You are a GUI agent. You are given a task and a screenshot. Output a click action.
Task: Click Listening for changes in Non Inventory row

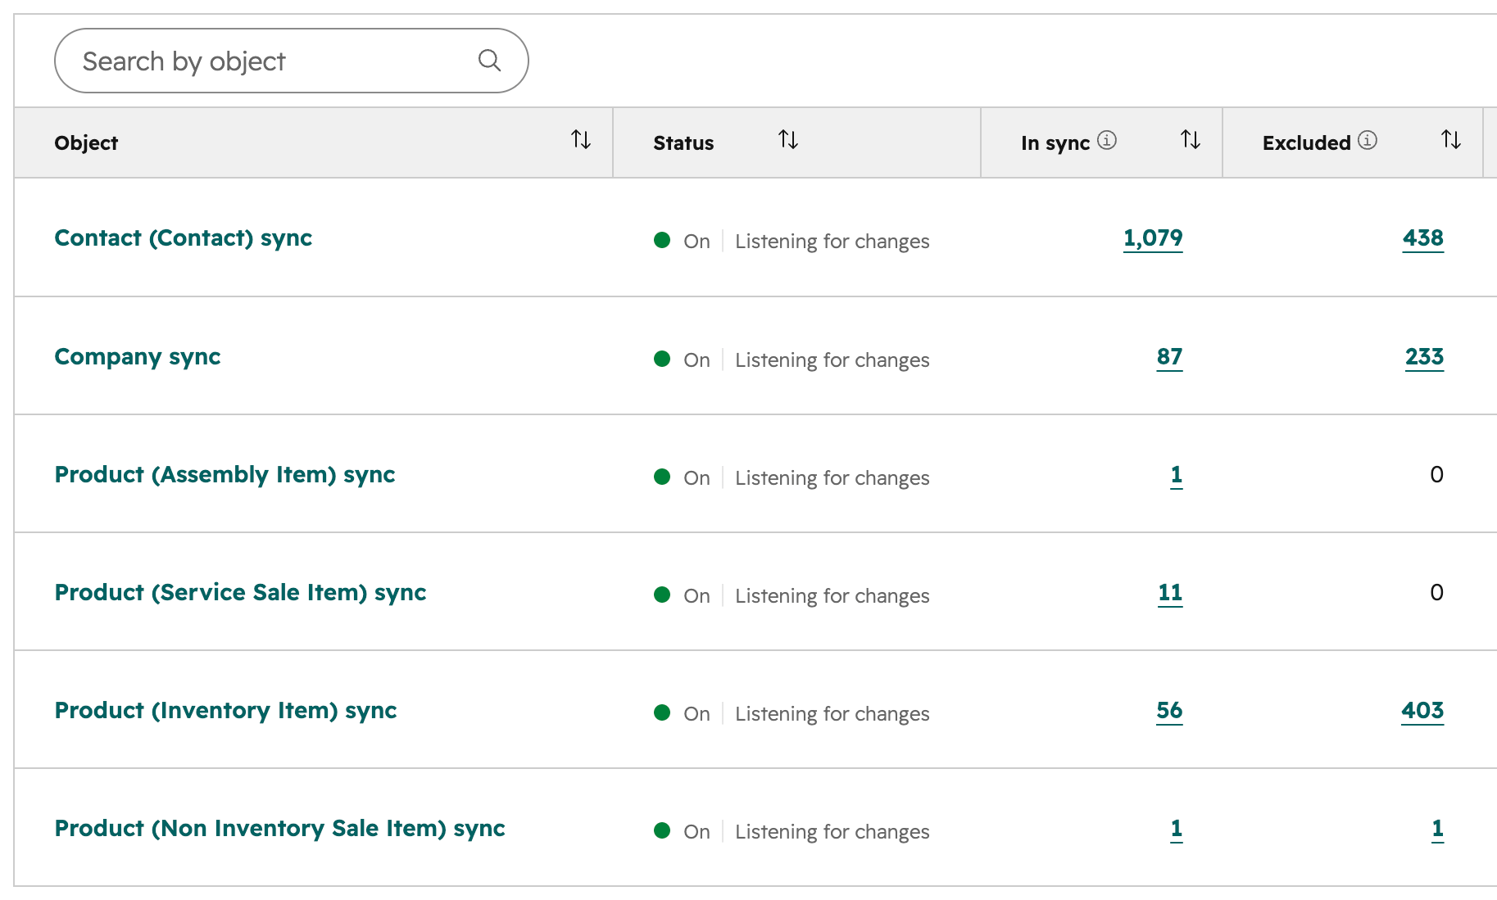coord(832,832)
